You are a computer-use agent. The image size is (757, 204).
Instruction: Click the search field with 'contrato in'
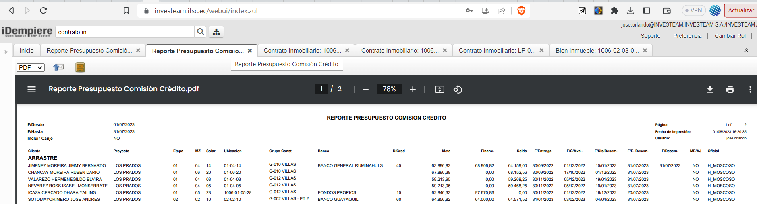tap(125, 32)
